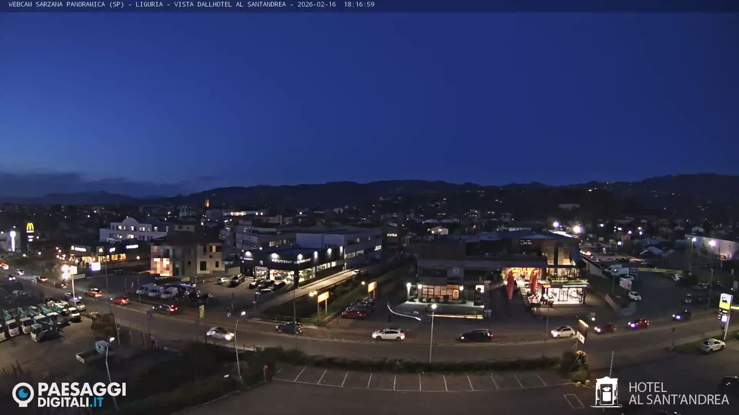Click the 'LIGURIA' text in header
This screenshot has width=739, height=415.
(149, 4)
